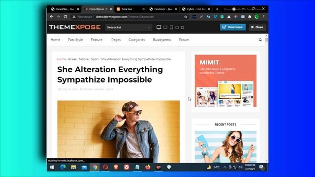This screenshot has width=315, height=177.
Task: Click the green profile avatar icon
Action: click(256, 17)
